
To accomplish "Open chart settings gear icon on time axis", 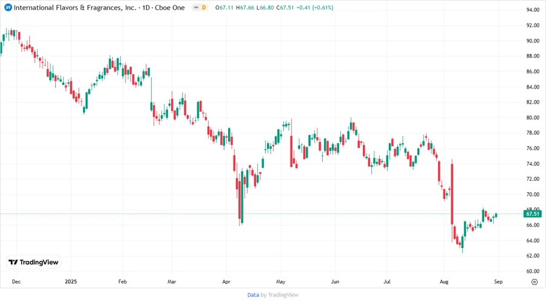I will coord(534,282).
